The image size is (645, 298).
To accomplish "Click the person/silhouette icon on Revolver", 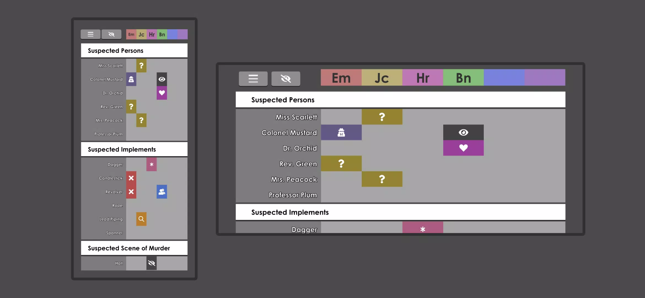I will pos(162,192).
